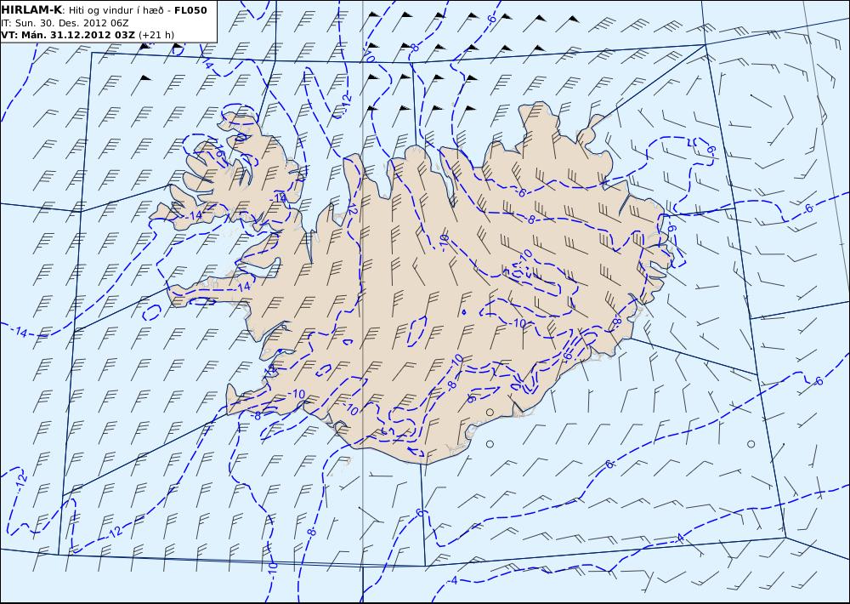Select the 'Hiti og vindur í hæð' text
The image size is (850, 604).
click(116, 10)
